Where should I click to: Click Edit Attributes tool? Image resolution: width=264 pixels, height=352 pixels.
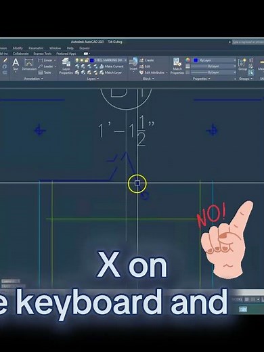point(152,72)
